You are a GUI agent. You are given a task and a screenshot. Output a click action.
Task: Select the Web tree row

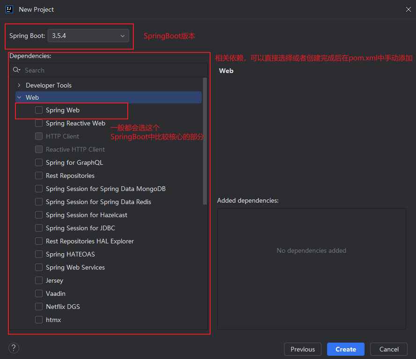coord(109,97)
